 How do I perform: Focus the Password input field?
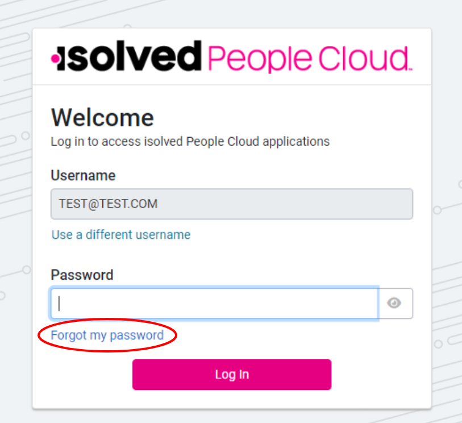[215, 303]
